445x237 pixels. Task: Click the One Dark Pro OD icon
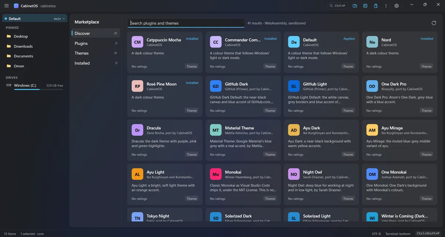(x=372, y=86)
